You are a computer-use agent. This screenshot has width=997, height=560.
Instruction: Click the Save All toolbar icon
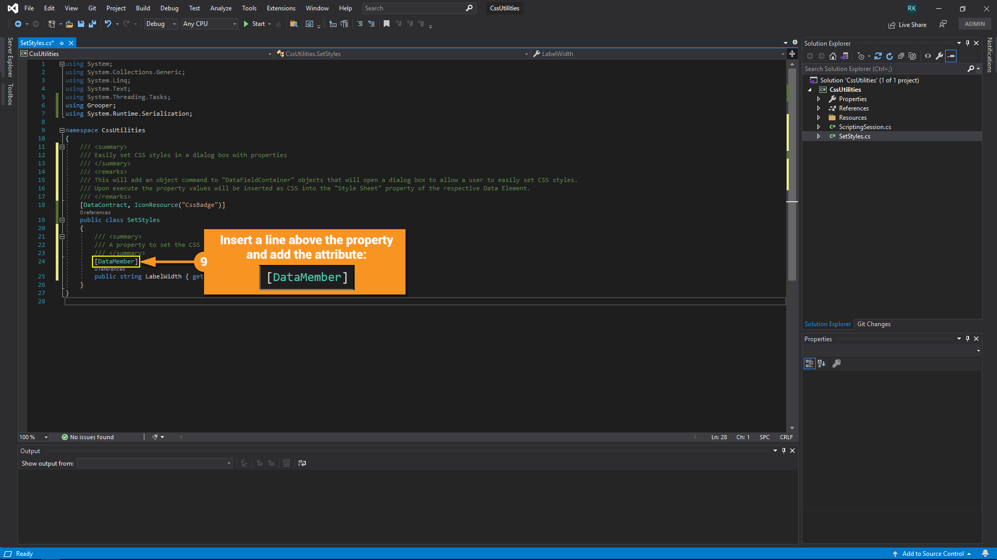pos(92,24)
